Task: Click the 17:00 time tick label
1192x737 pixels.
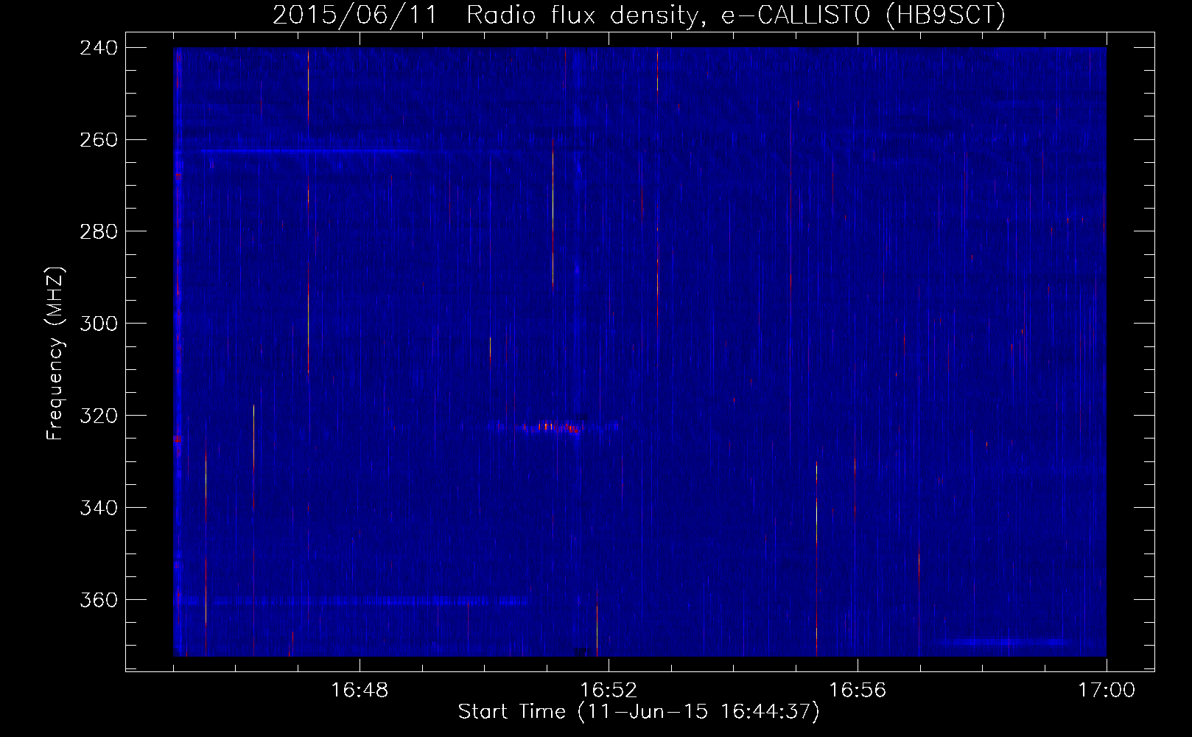Action: pos(1107,691)
